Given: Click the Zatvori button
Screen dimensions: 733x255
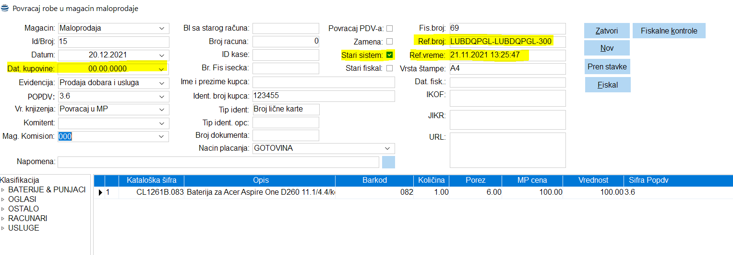Looking at the screenshot, I should pyautogui.click(x=606, y=31).
